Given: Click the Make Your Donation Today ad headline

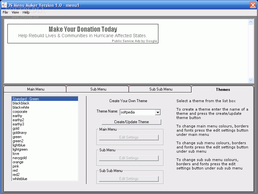Looking at the screenshot, I should point(83,29).
